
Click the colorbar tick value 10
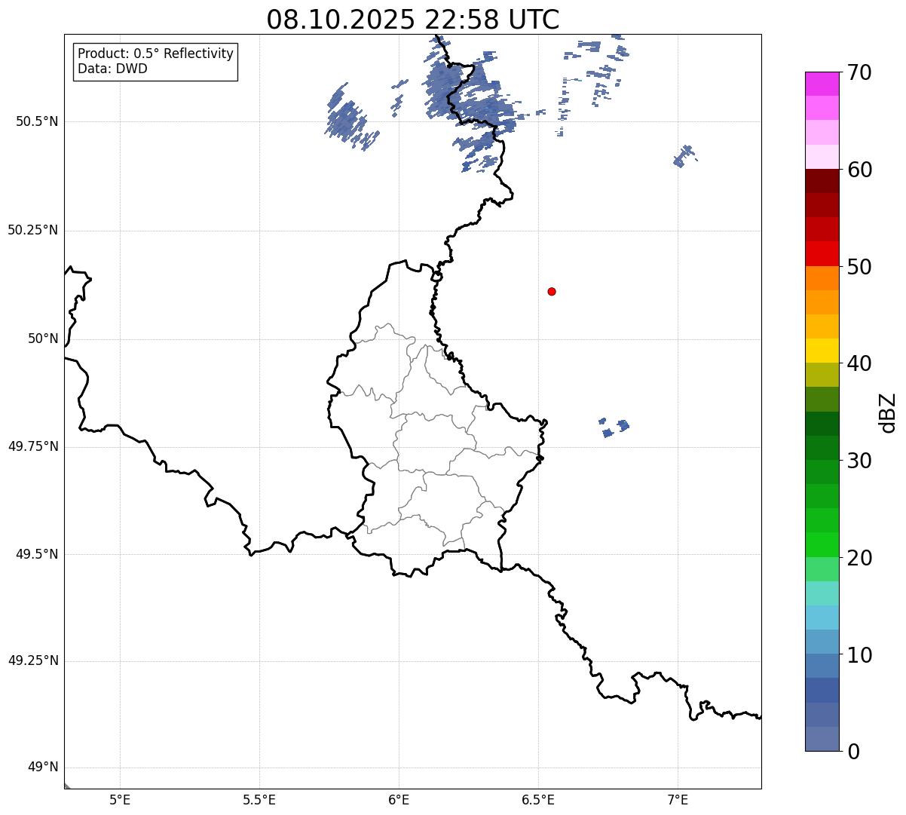(859, 654)
